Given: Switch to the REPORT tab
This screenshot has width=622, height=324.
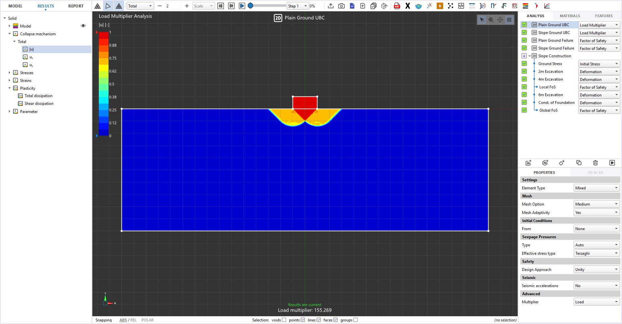Looking at the screenshot, I should coord(76,6).
